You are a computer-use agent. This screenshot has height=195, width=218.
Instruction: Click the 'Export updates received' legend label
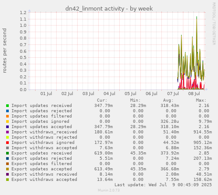pos(42,153)
